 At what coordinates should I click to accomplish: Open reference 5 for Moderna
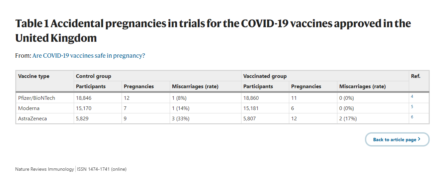pyautogui.click(x=412, y=107)
